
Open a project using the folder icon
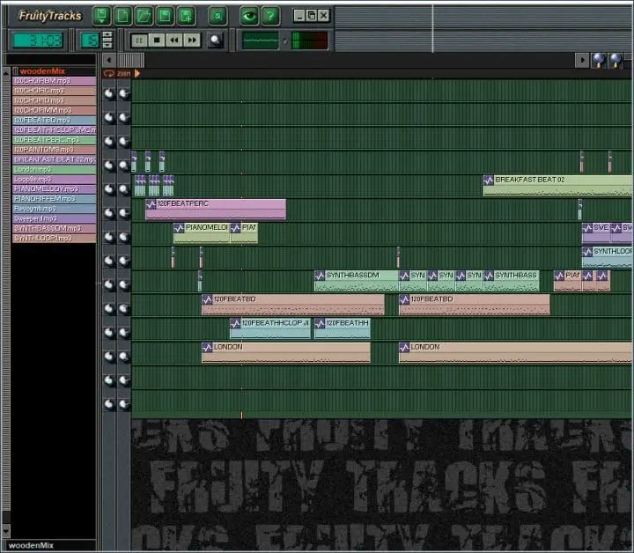pyautogui.click(x=144, y=16)
